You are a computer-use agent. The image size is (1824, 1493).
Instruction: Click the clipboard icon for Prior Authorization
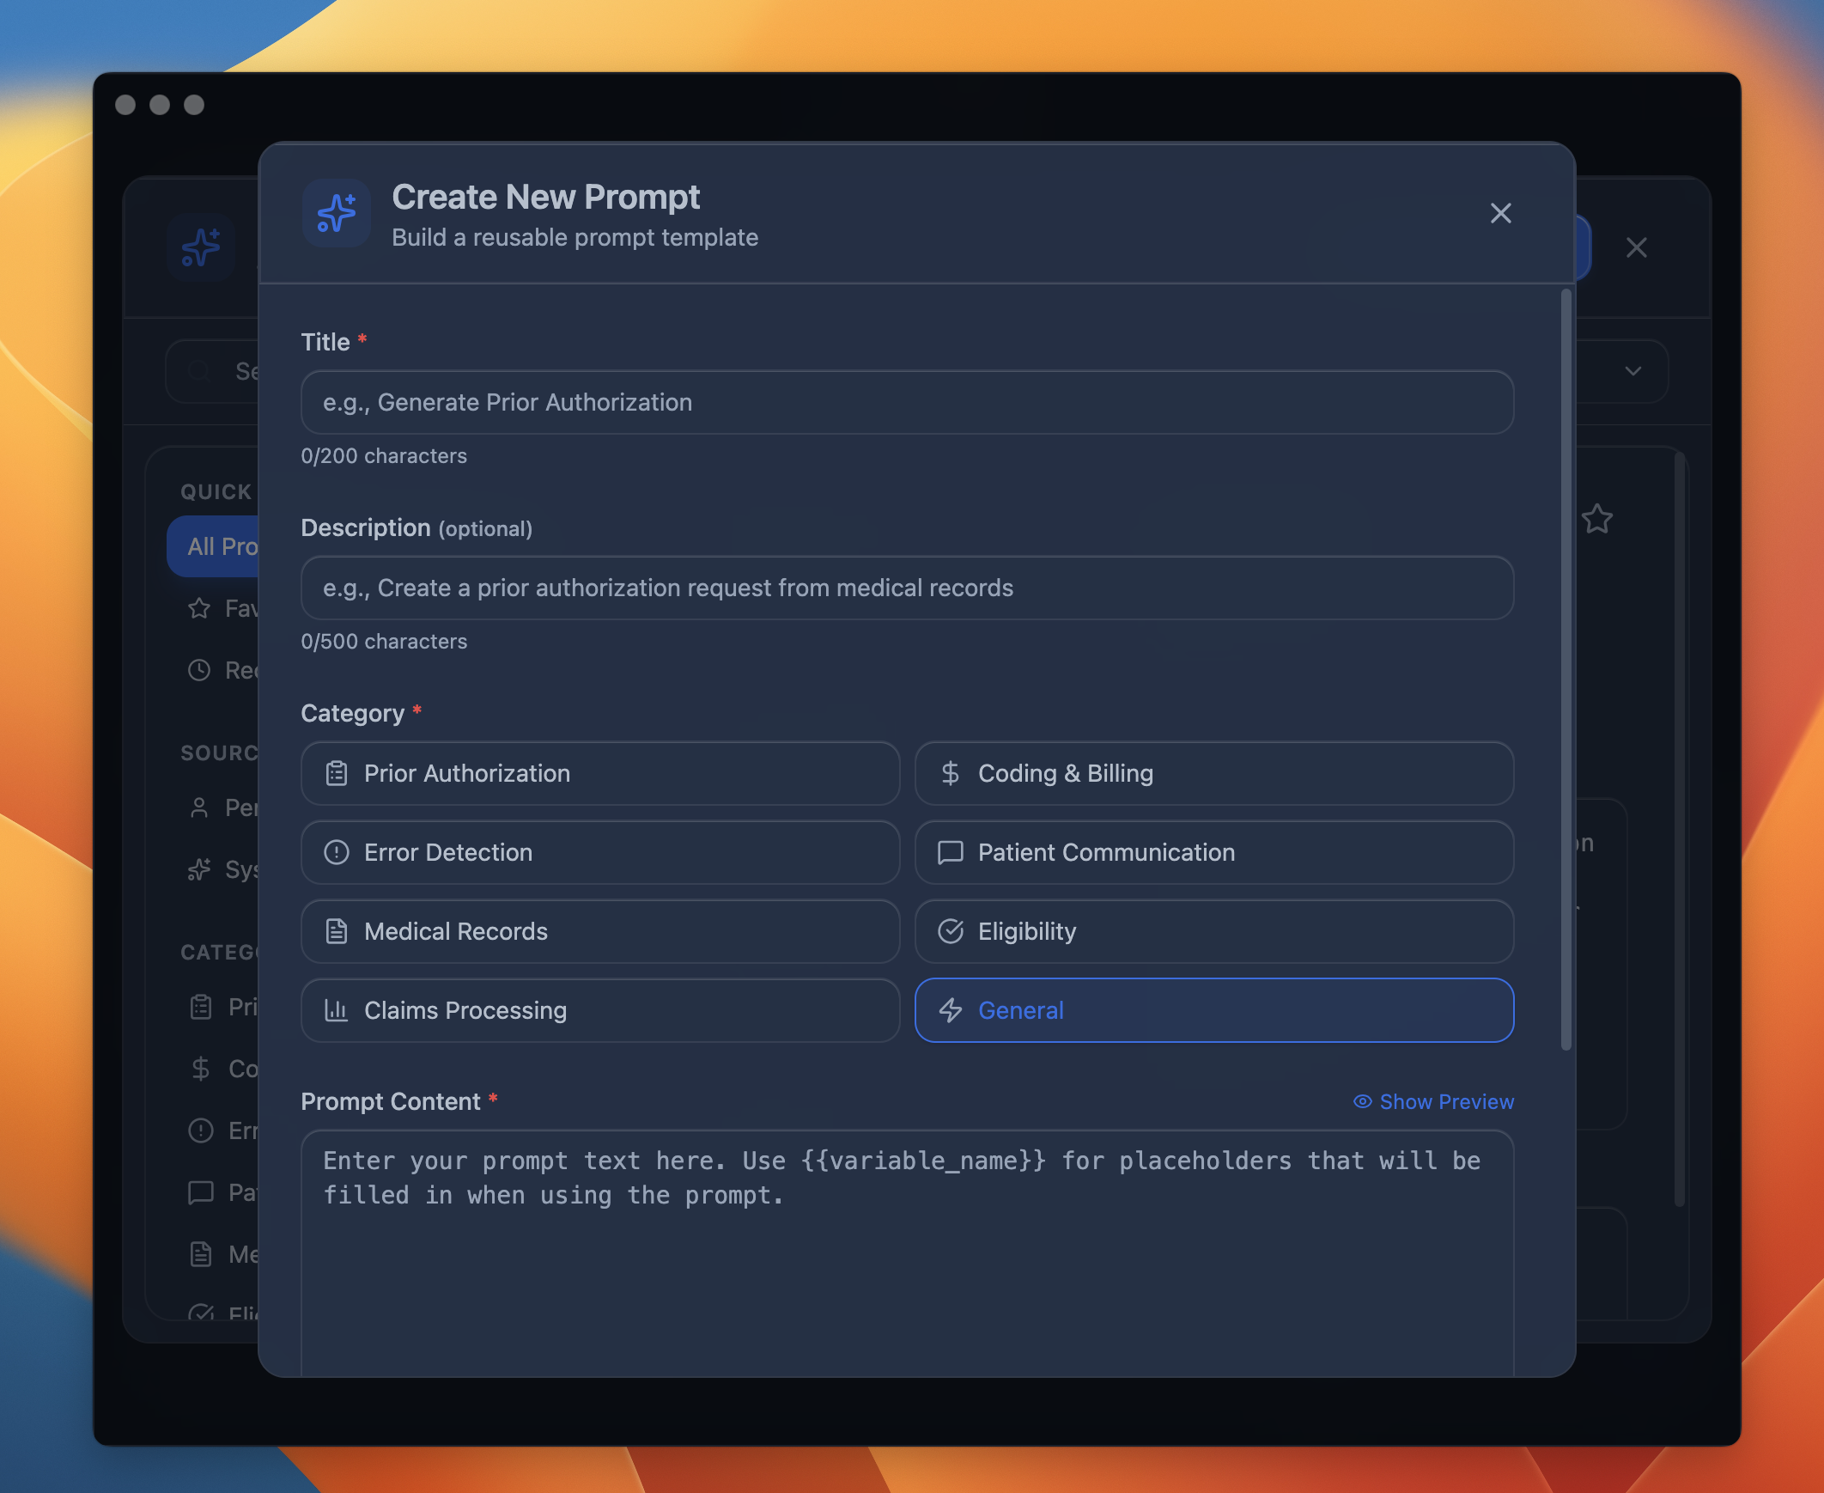tap(336, 773)
